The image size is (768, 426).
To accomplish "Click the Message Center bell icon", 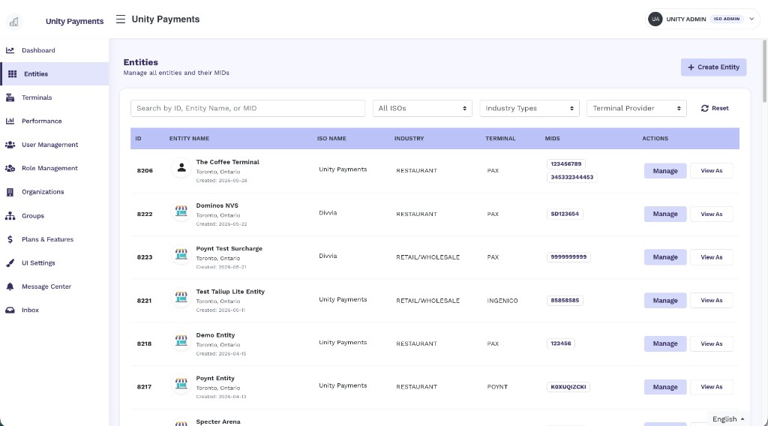I will coord(10,286).
